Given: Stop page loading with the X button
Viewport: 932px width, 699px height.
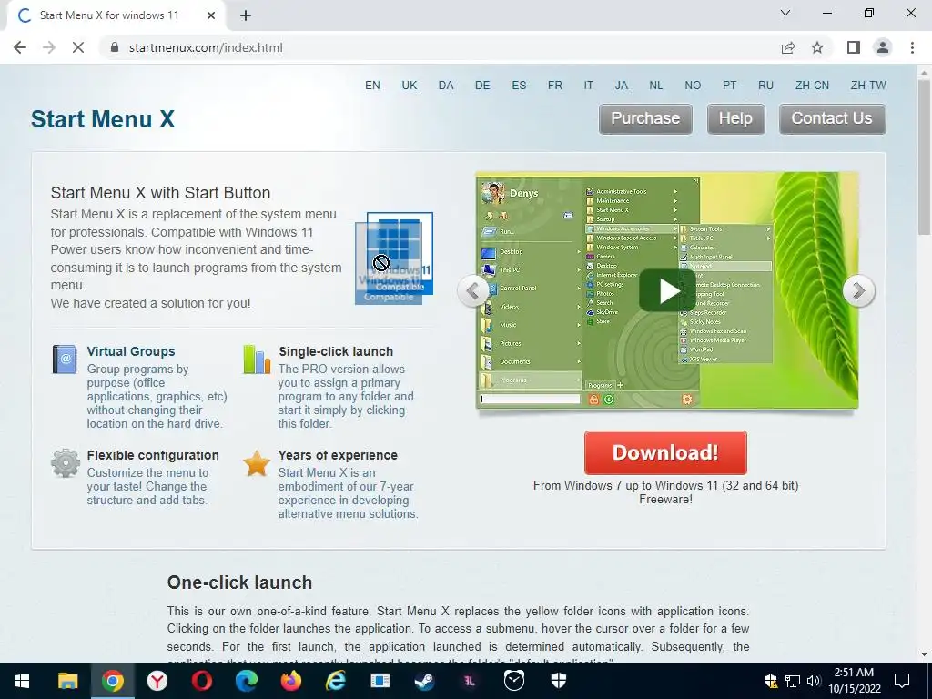Looking at the screenshot, I should 78,47.
